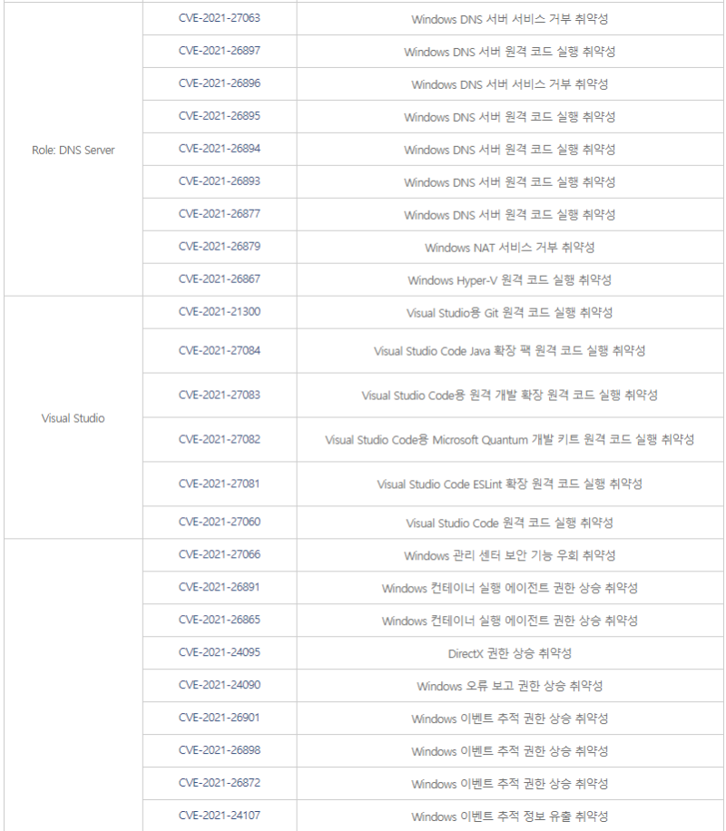Select the CVE-2021-26897 cell

click(x=219, y=51)
